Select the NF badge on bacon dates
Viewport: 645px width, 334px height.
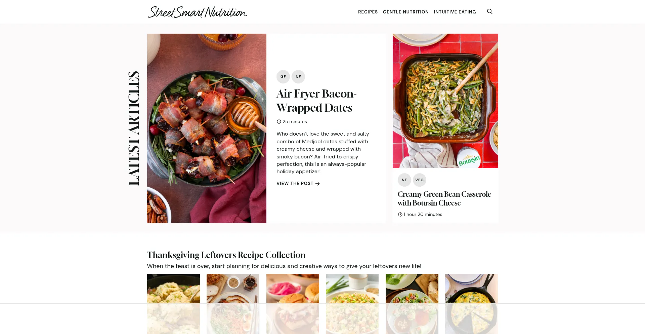point(298,77)
